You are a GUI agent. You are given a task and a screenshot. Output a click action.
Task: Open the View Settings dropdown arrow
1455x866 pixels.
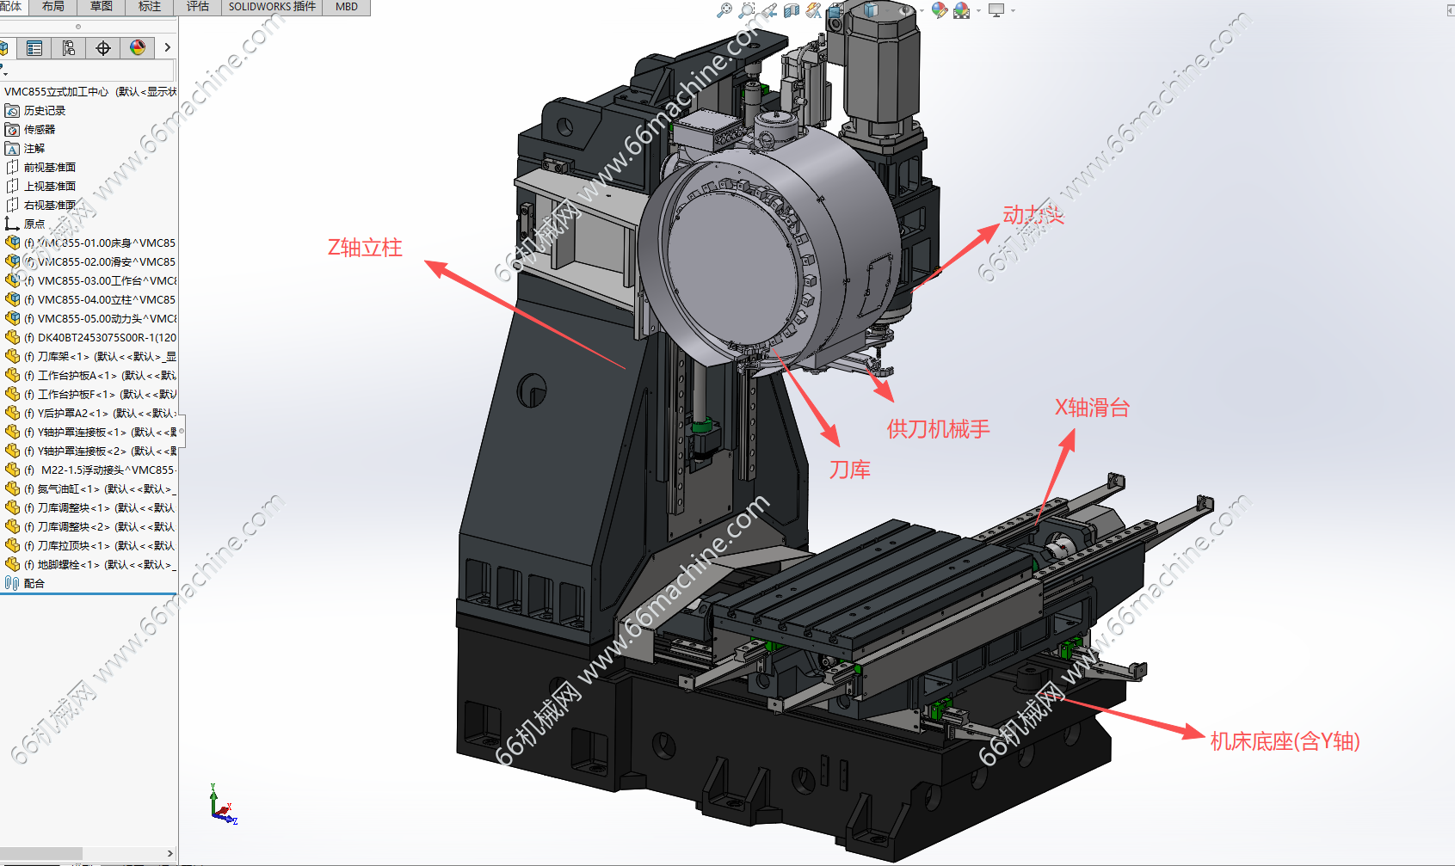(1013, 10)
